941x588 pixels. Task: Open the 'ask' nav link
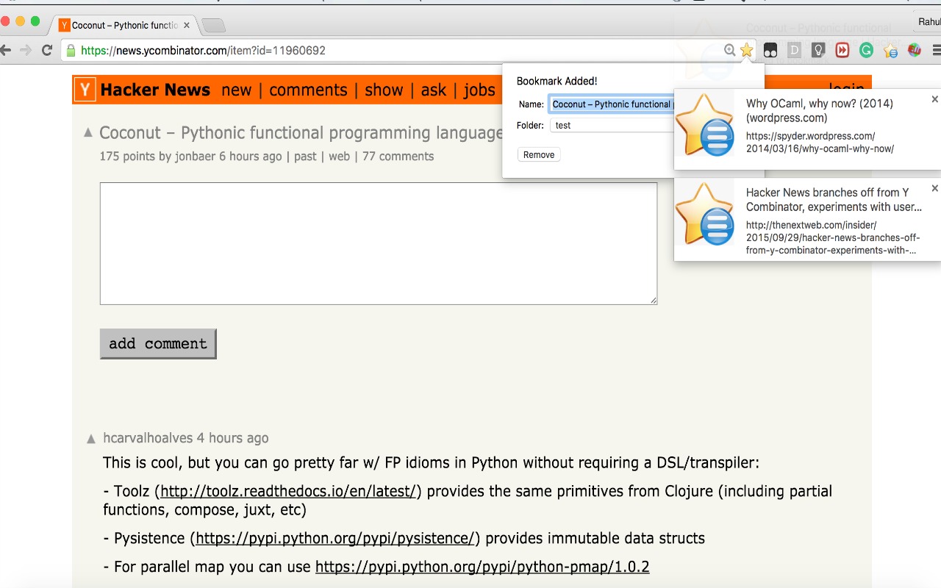434,90
